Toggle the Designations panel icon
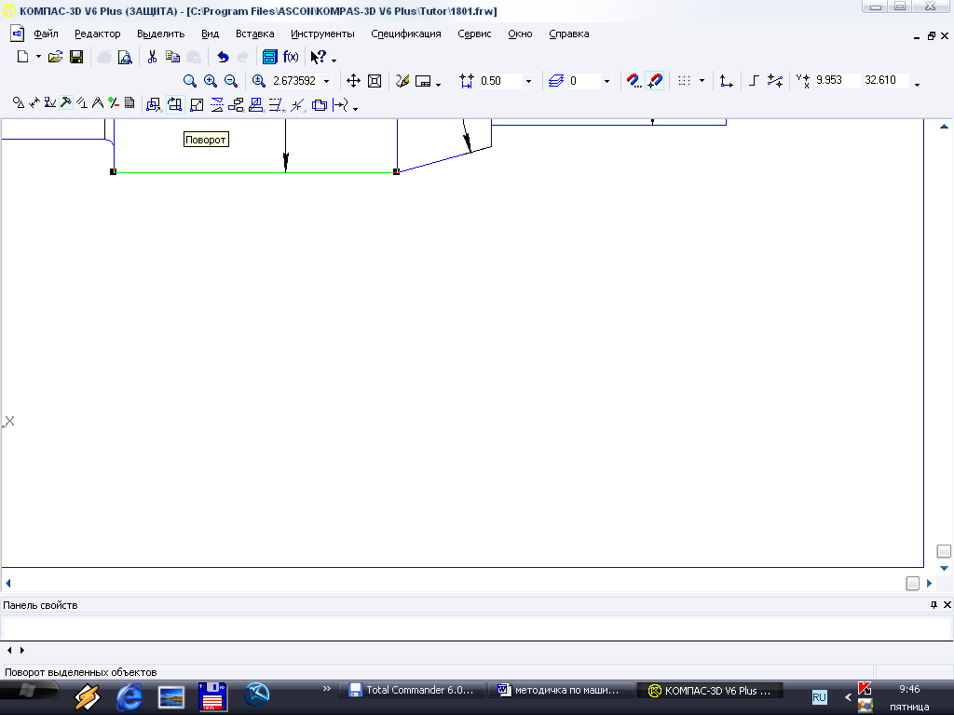954x715 pixels. [50, 102]
